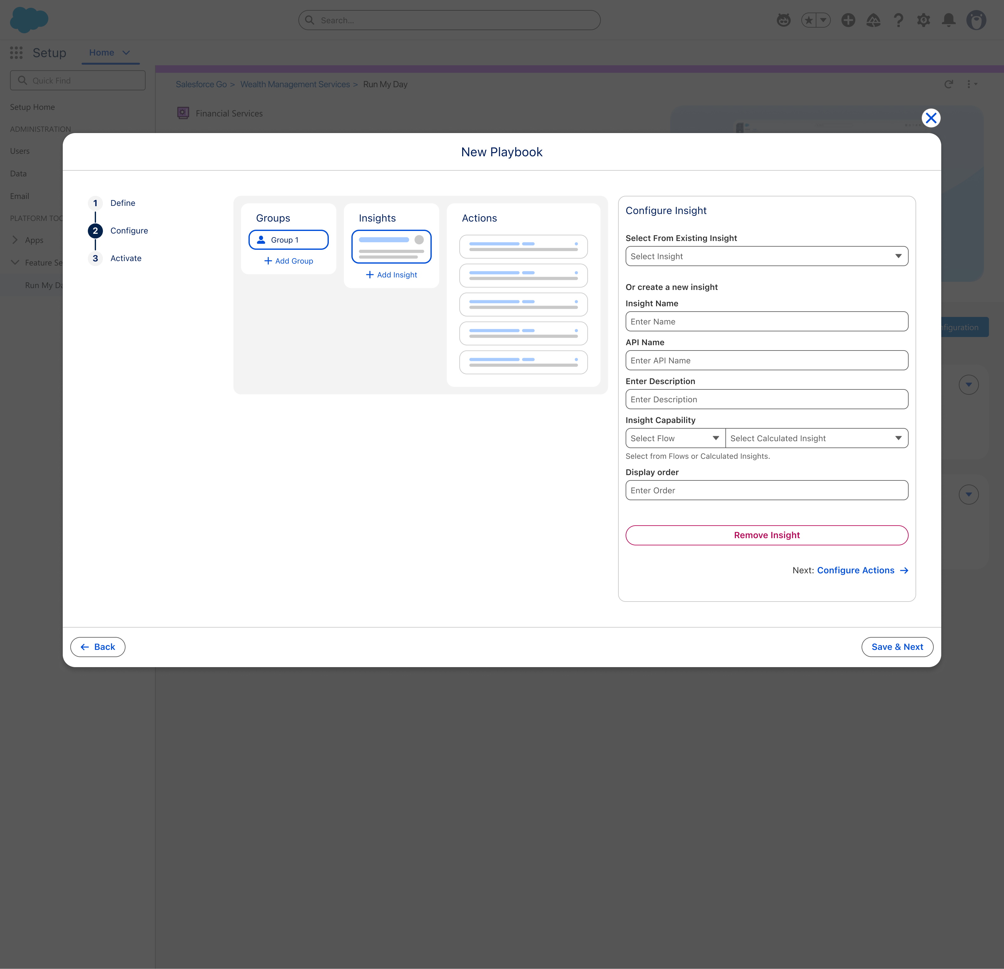The image size is (1004, 969).
Task: Open the Home tab dropdown chevron
Action: (126, 52)
